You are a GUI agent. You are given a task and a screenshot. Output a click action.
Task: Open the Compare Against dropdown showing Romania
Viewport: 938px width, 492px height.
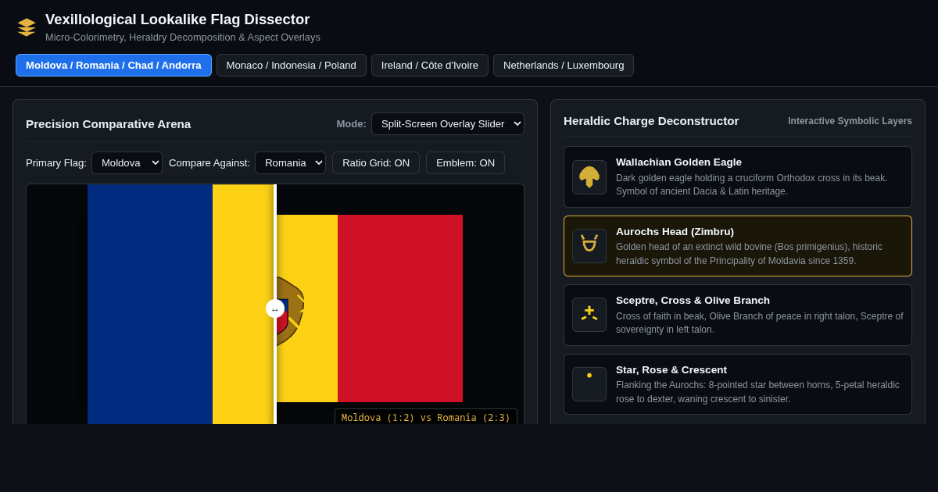click(290, 162)
